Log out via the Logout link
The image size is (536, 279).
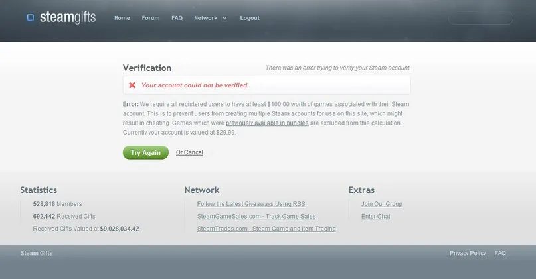[250, 18]
